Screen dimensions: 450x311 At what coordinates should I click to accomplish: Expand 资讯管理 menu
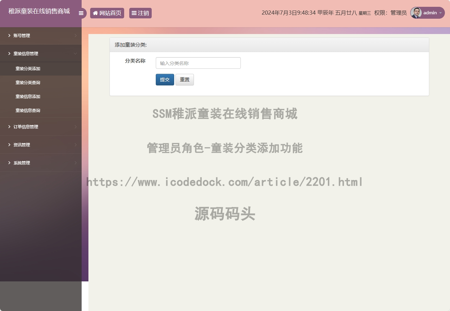41,145
